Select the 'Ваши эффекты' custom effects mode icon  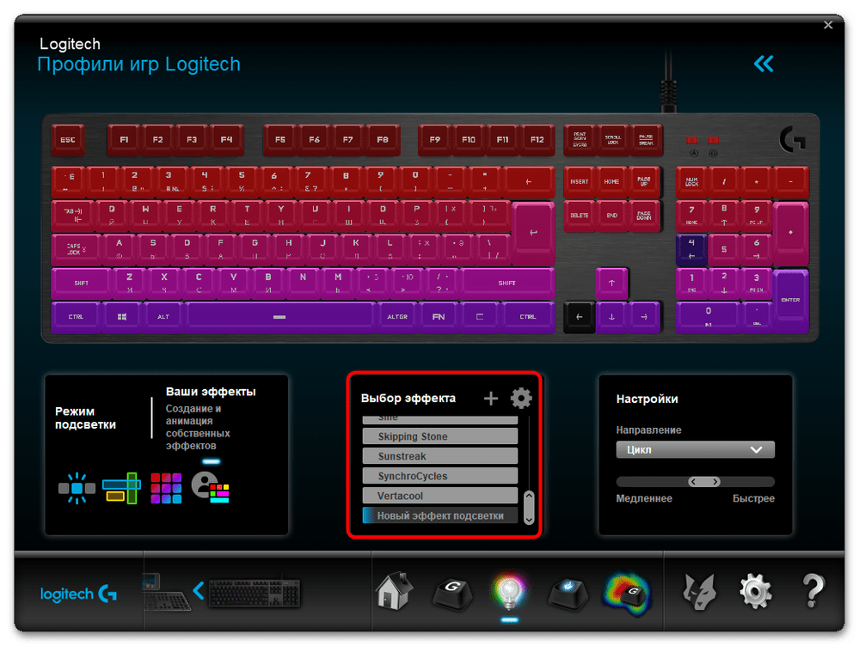point(211,487)
